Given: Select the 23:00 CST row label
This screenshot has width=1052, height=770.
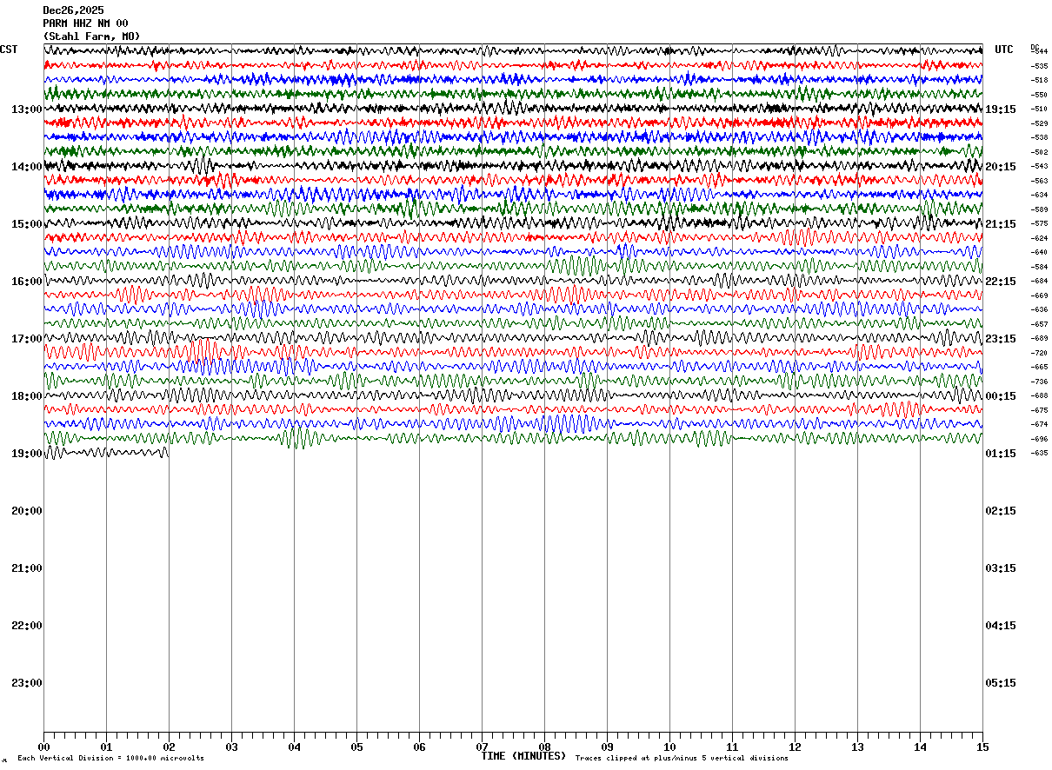Looking at the screenshot, I should coord(27,683).
